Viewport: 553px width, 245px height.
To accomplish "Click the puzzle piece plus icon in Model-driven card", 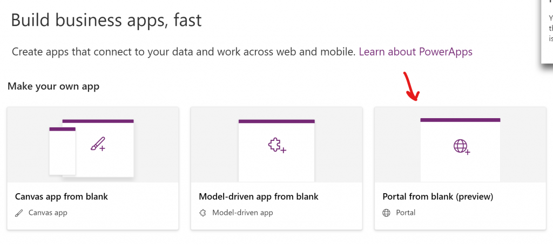I will (x=277, y=146).
